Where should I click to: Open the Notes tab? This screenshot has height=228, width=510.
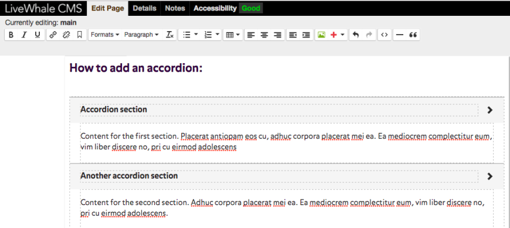tap(175, 8)
